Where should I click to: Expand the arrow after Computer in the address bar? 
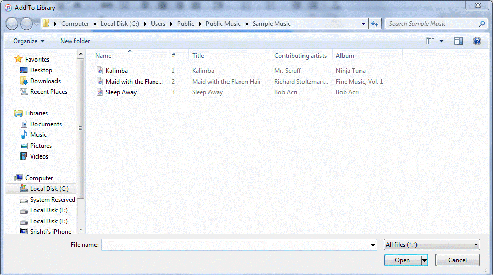pos(94,24)
